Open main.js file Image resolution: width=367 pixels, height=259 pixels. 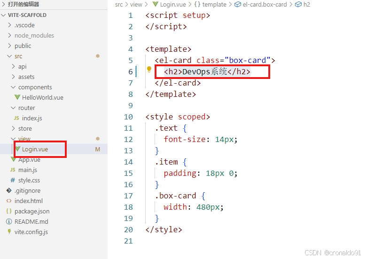coord(28,170)
